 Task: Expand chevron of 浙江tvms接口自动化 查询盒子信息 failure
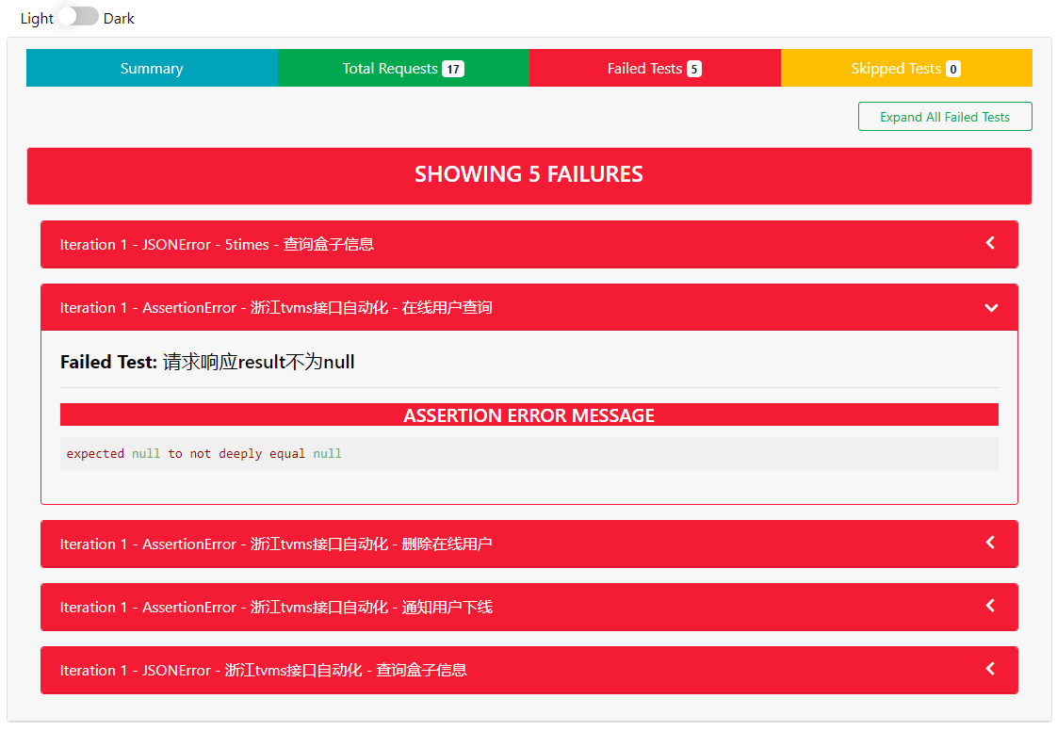990,669
